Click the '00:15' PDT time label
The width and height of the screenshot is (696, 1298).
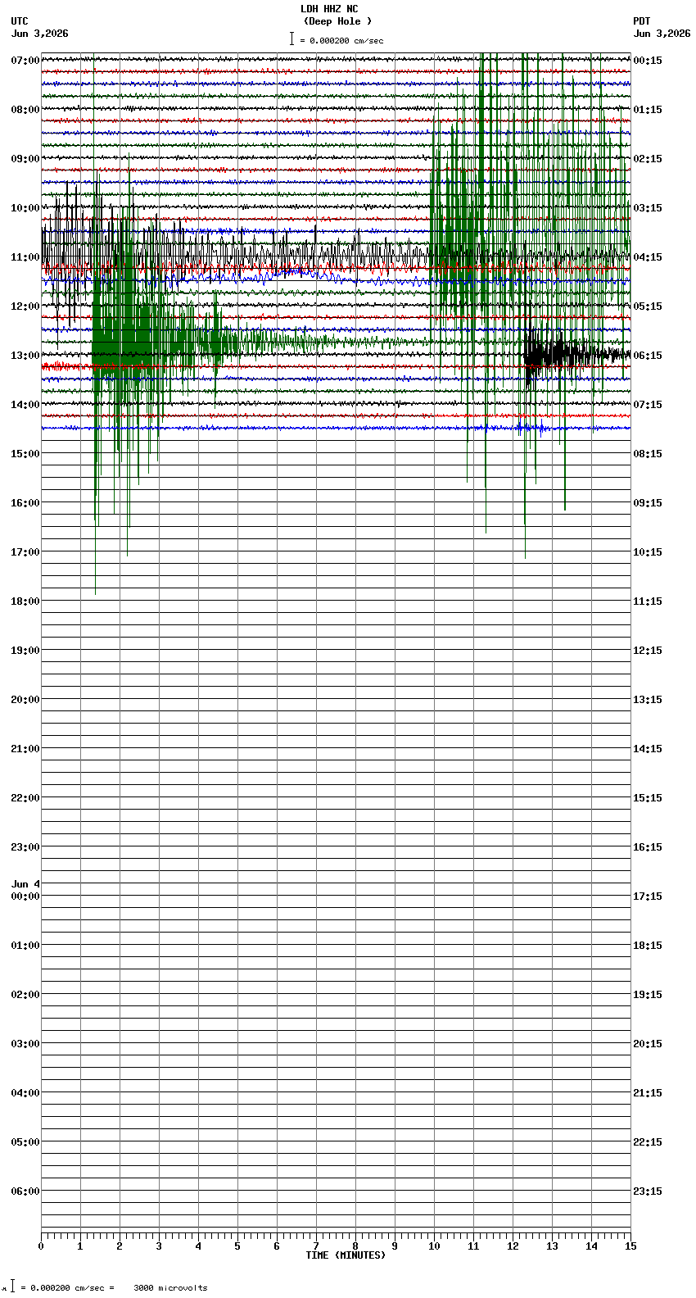pos(648,60)
